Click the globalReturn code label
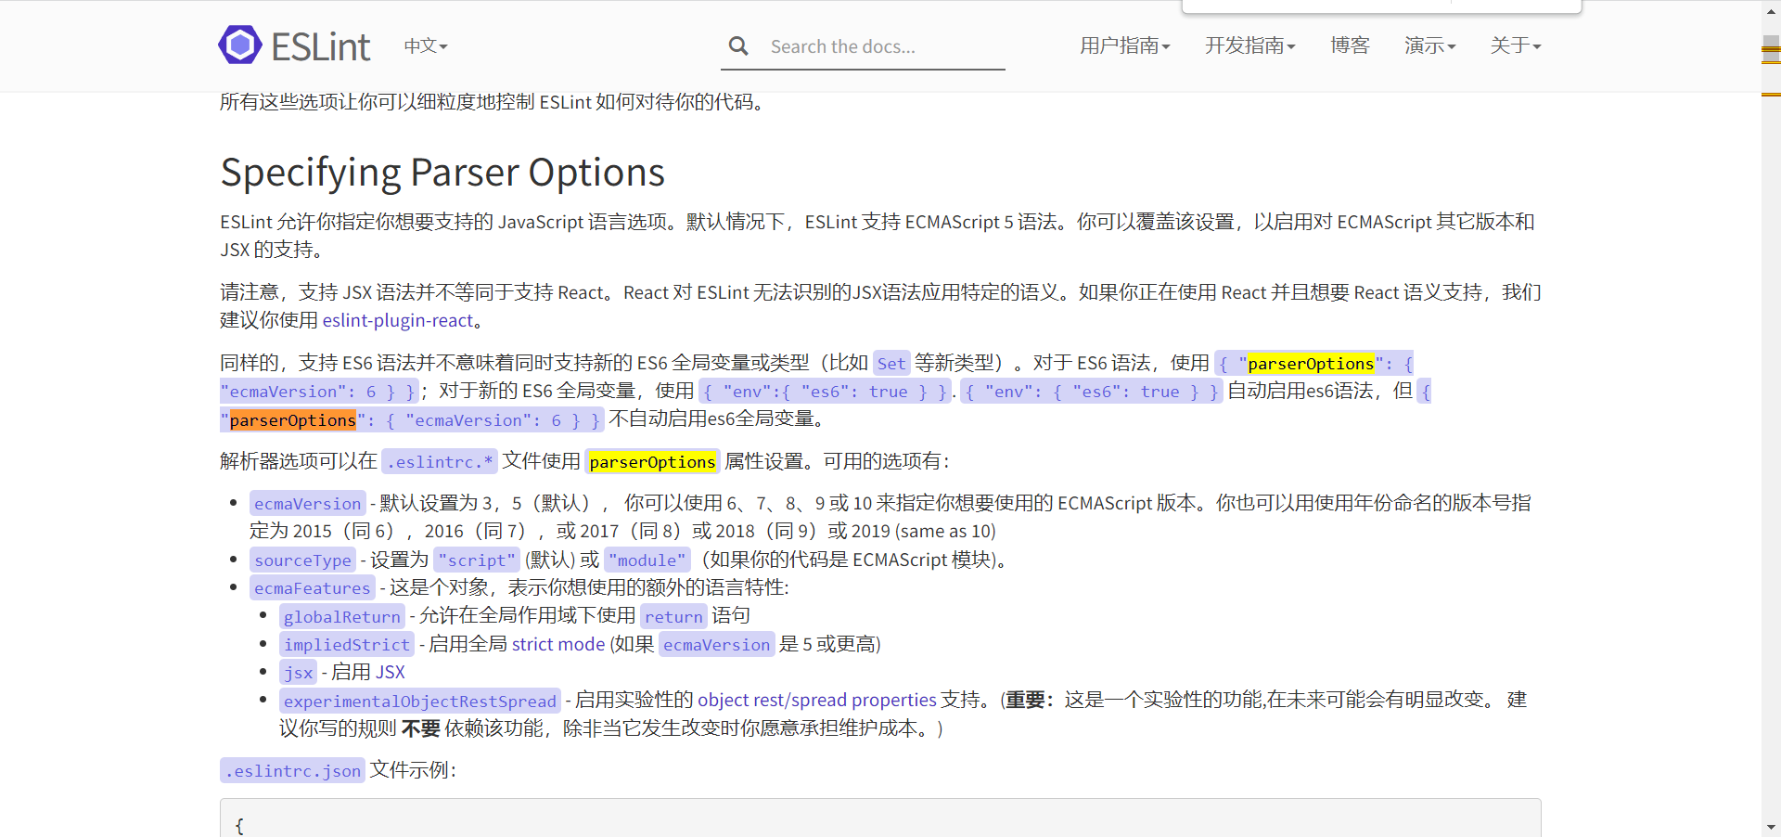Viewport: 1781px width, 837px height. (x=341, y=616)
